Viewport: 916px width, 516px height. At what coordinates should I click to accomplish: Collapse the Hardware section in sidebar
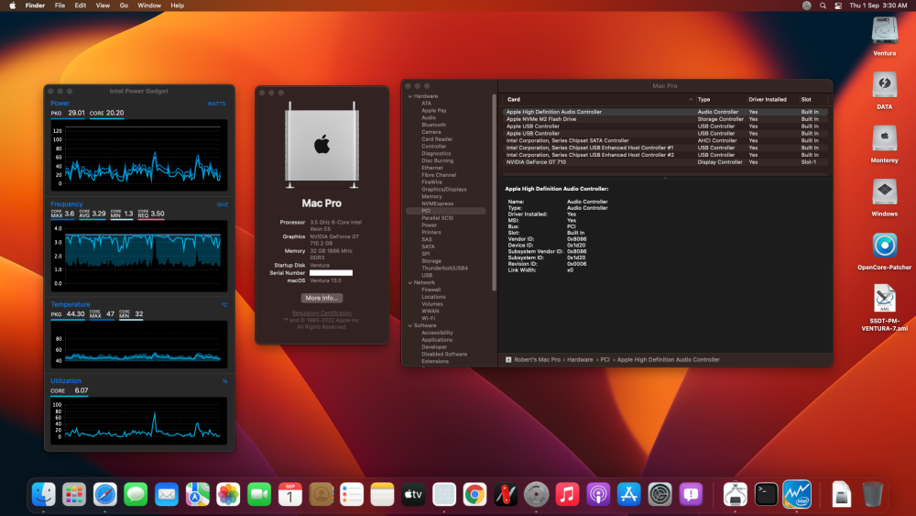click(410, 96)
